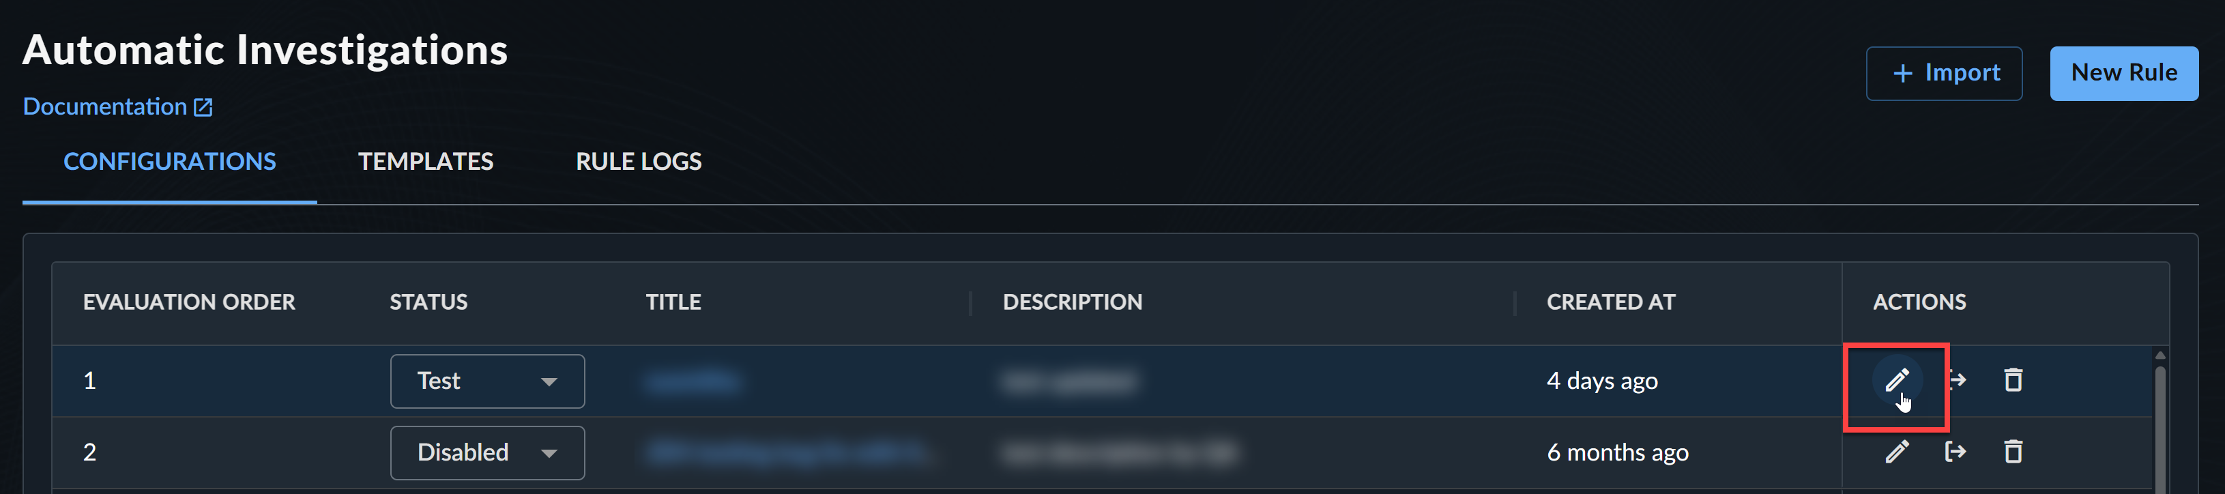Edit rule 2 with pencil icon
Viewport: 2225px width, 494px height.
click(1896, 452)
